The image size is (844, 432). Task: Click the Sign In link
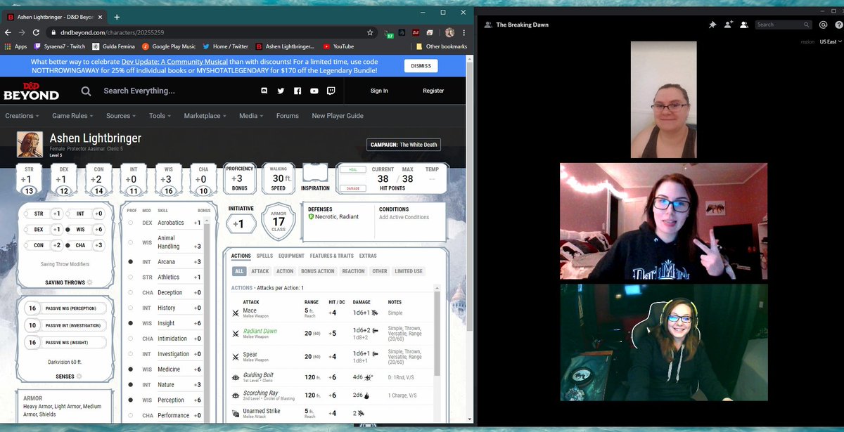[x=379, y=91]
